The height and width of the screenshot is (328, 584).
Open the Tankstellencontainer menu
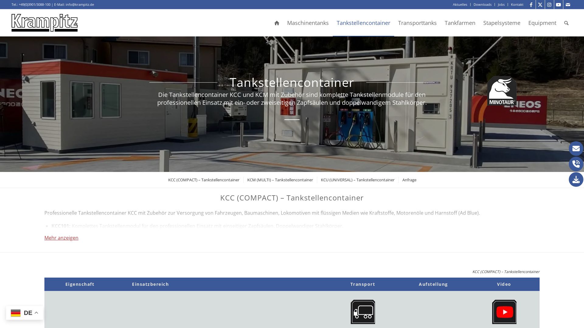point(363,23)
